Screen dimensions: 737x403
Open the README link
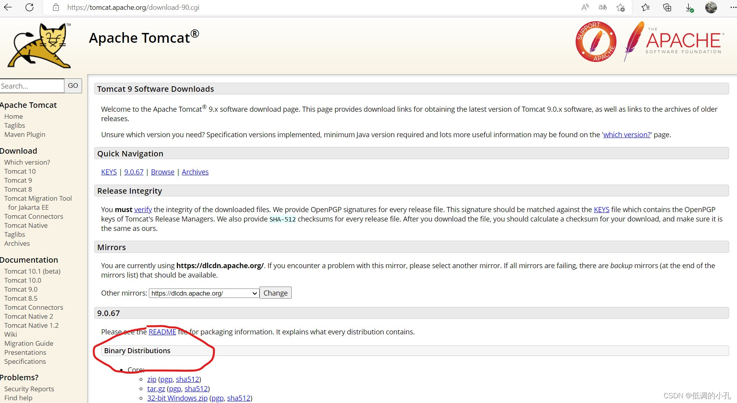tap(162, 332)
